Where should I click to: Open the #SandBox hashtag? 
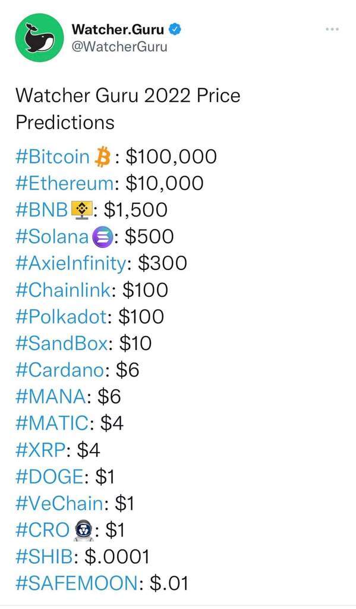62,343
